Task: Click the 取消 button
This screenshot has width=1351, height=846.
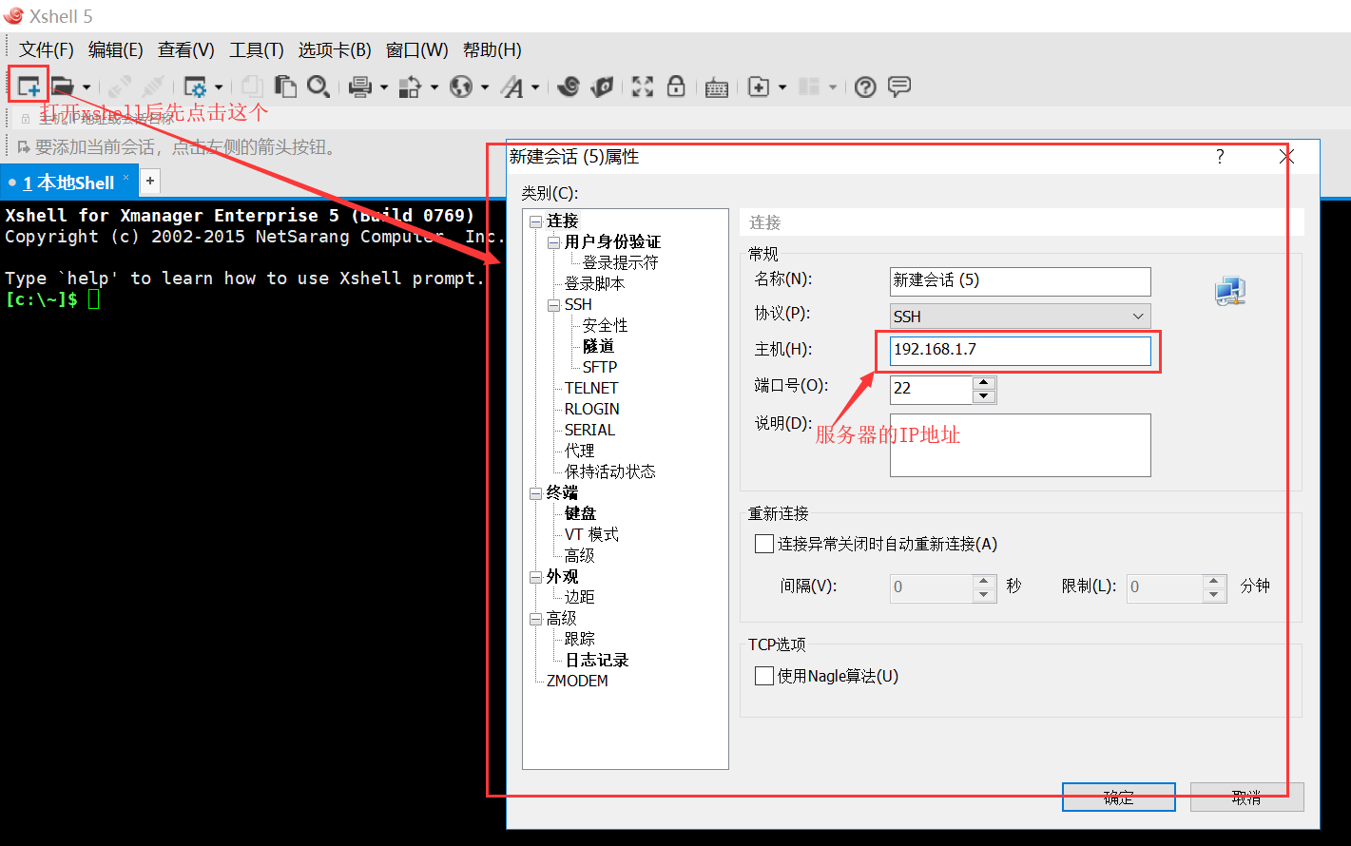Action: pyautogui.click(x=1246, y=798)
